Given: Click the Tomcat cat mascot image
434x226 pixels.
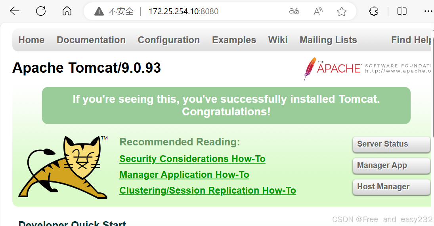Looking at the screenshot, I should (63, 167).
